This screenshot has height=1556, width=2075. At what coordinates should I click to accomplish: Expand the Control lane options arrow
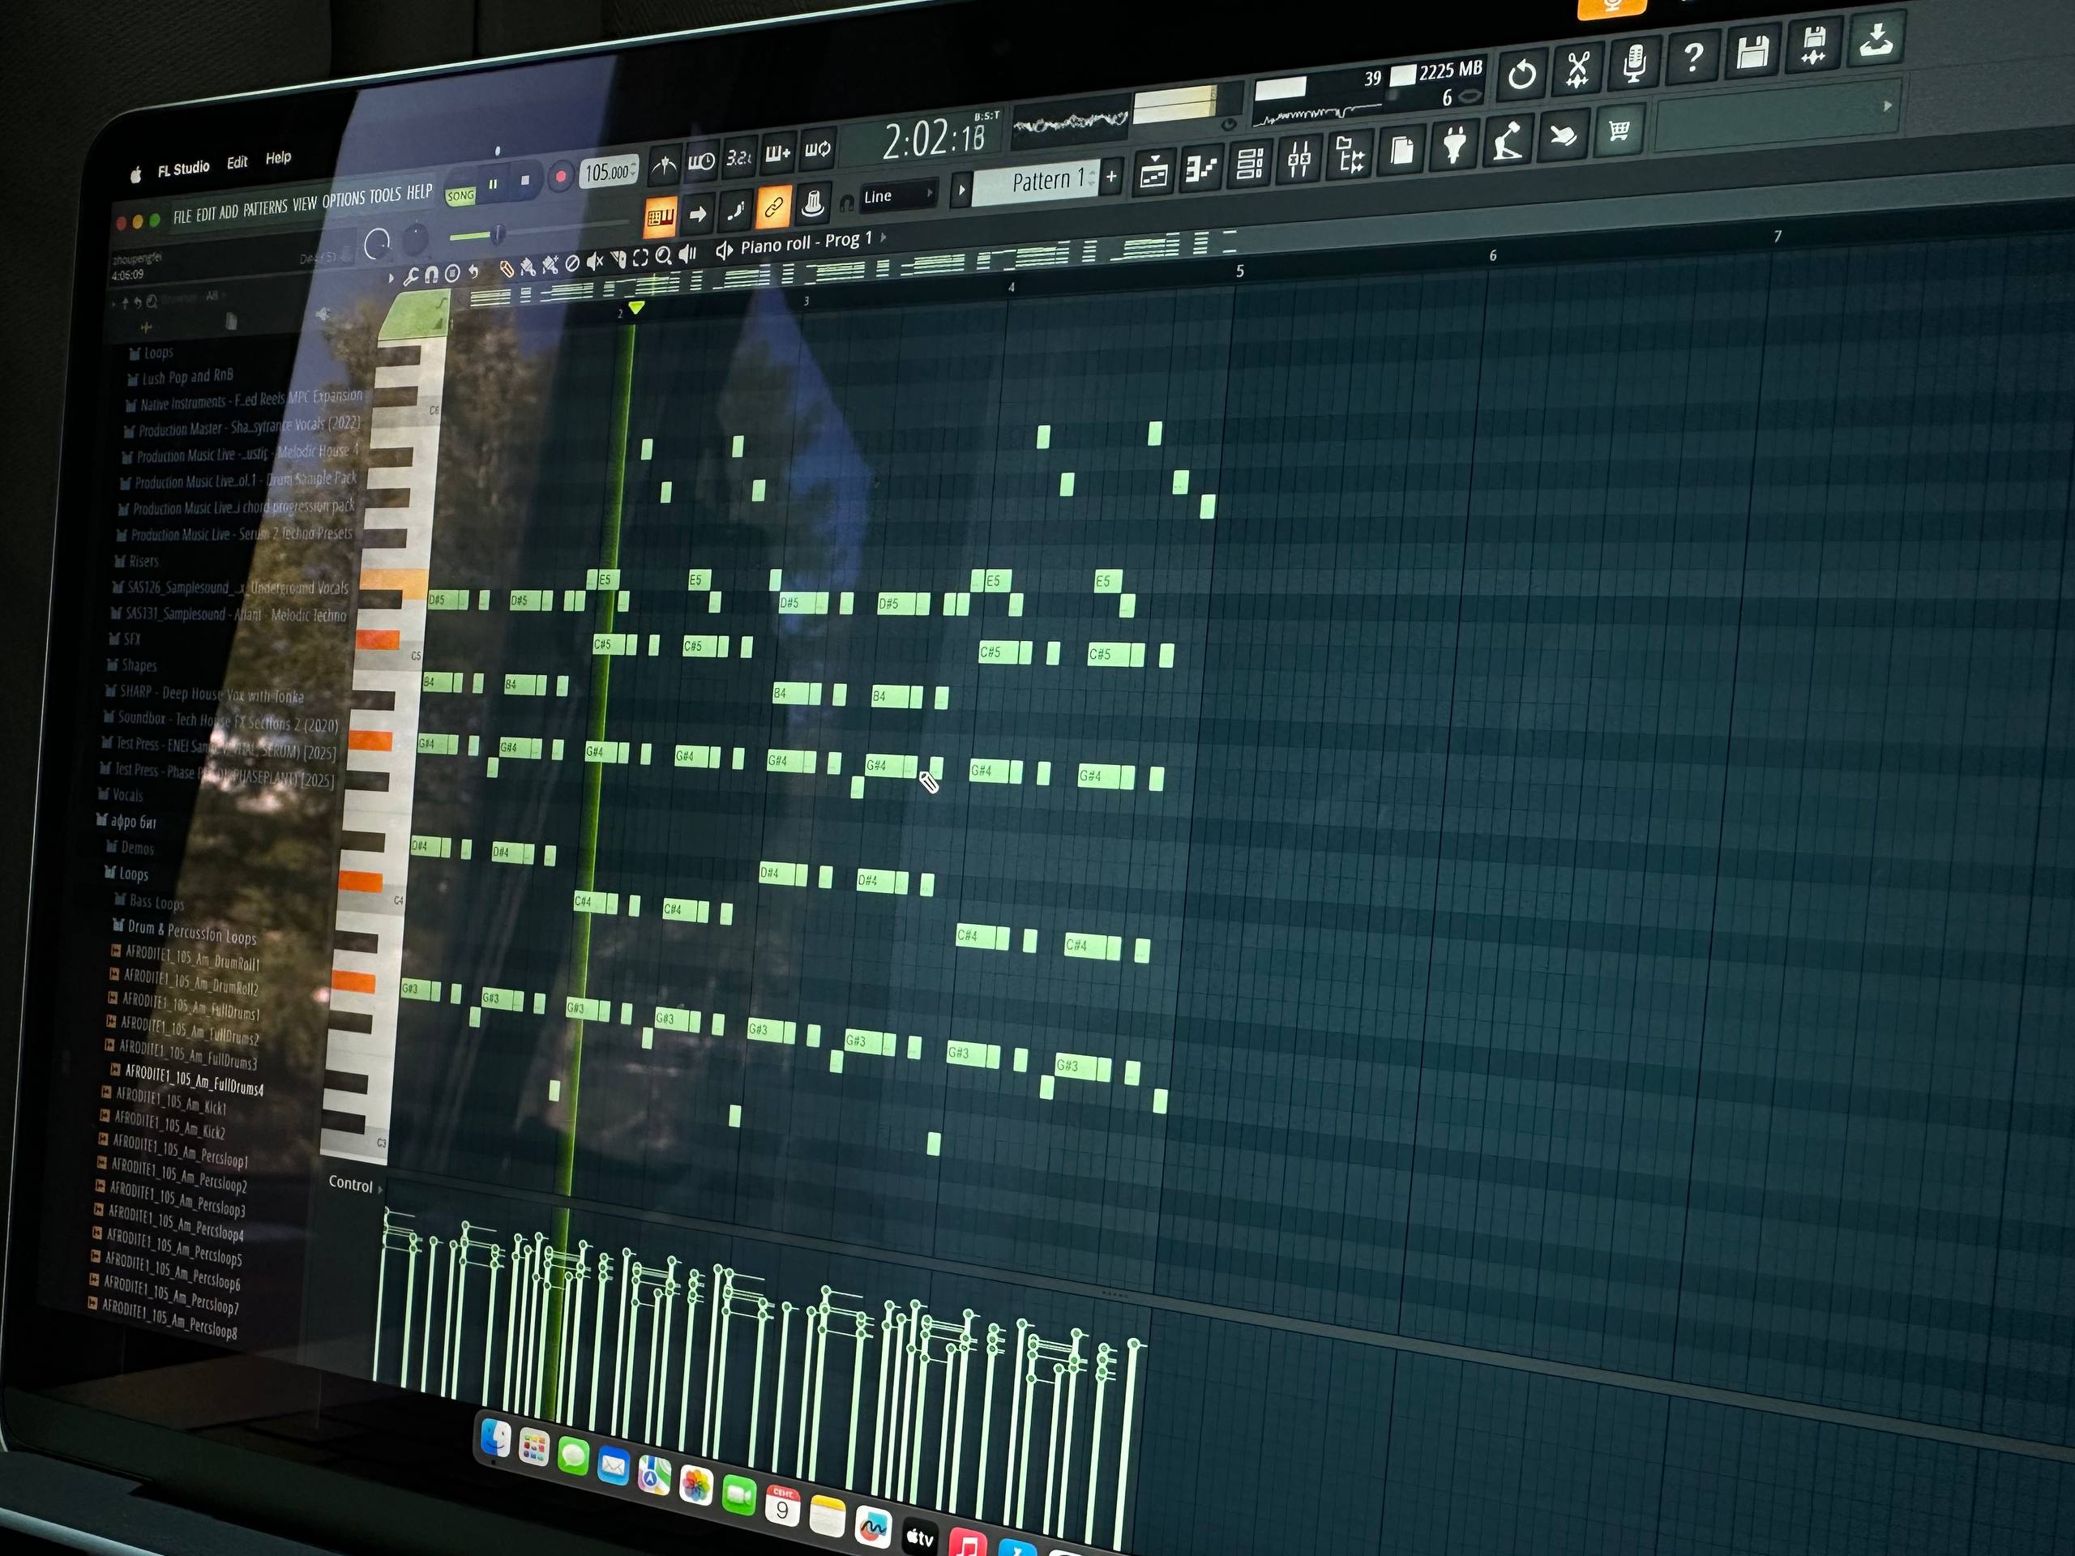click(x=380, y=1189)
